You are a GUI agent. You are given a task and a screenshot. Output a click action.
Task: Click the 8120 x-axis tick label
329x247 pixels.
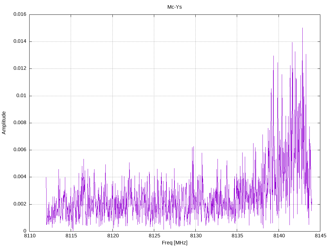pyautogui.click(x=112, y=236)
